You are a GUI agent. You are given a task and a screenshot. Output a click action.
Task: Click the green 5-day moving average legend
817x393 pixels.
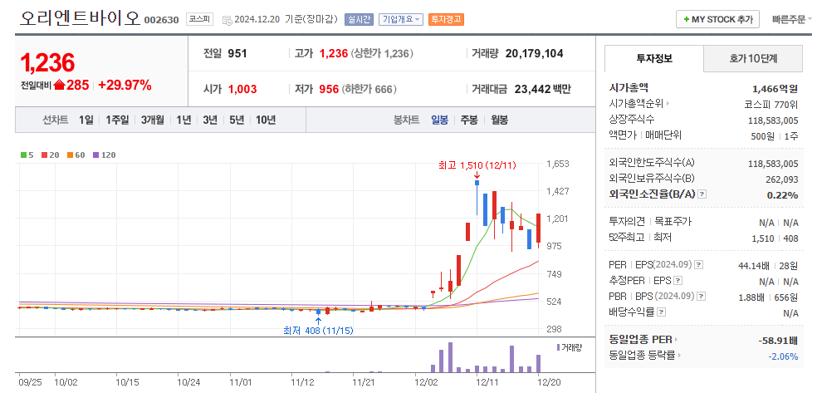point(27,155)
